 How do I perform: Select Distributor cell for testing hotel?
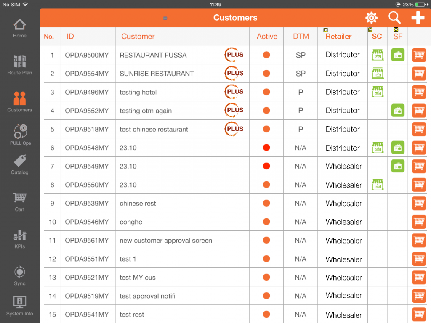(343, 92)
